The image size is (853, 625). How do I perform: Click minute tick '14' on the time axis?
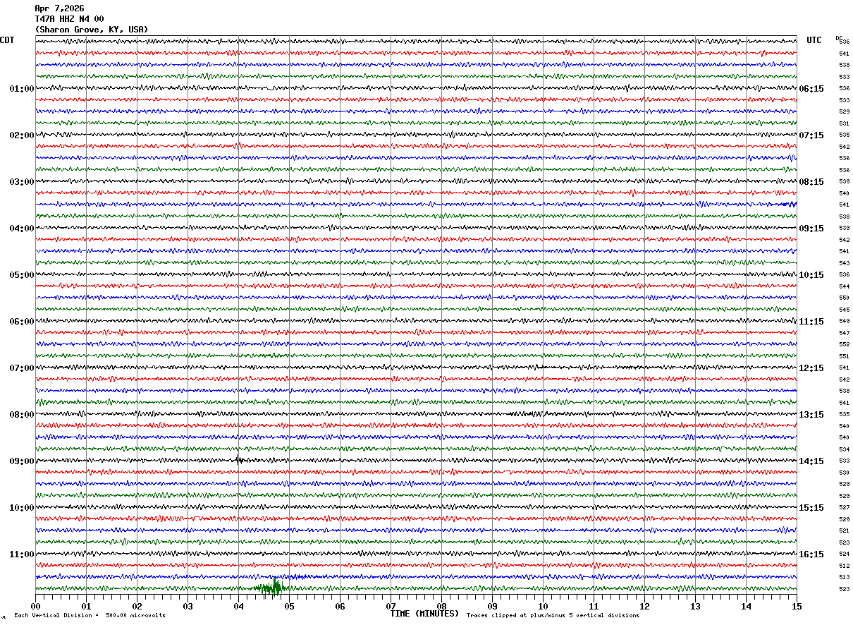tap(746, 606)
